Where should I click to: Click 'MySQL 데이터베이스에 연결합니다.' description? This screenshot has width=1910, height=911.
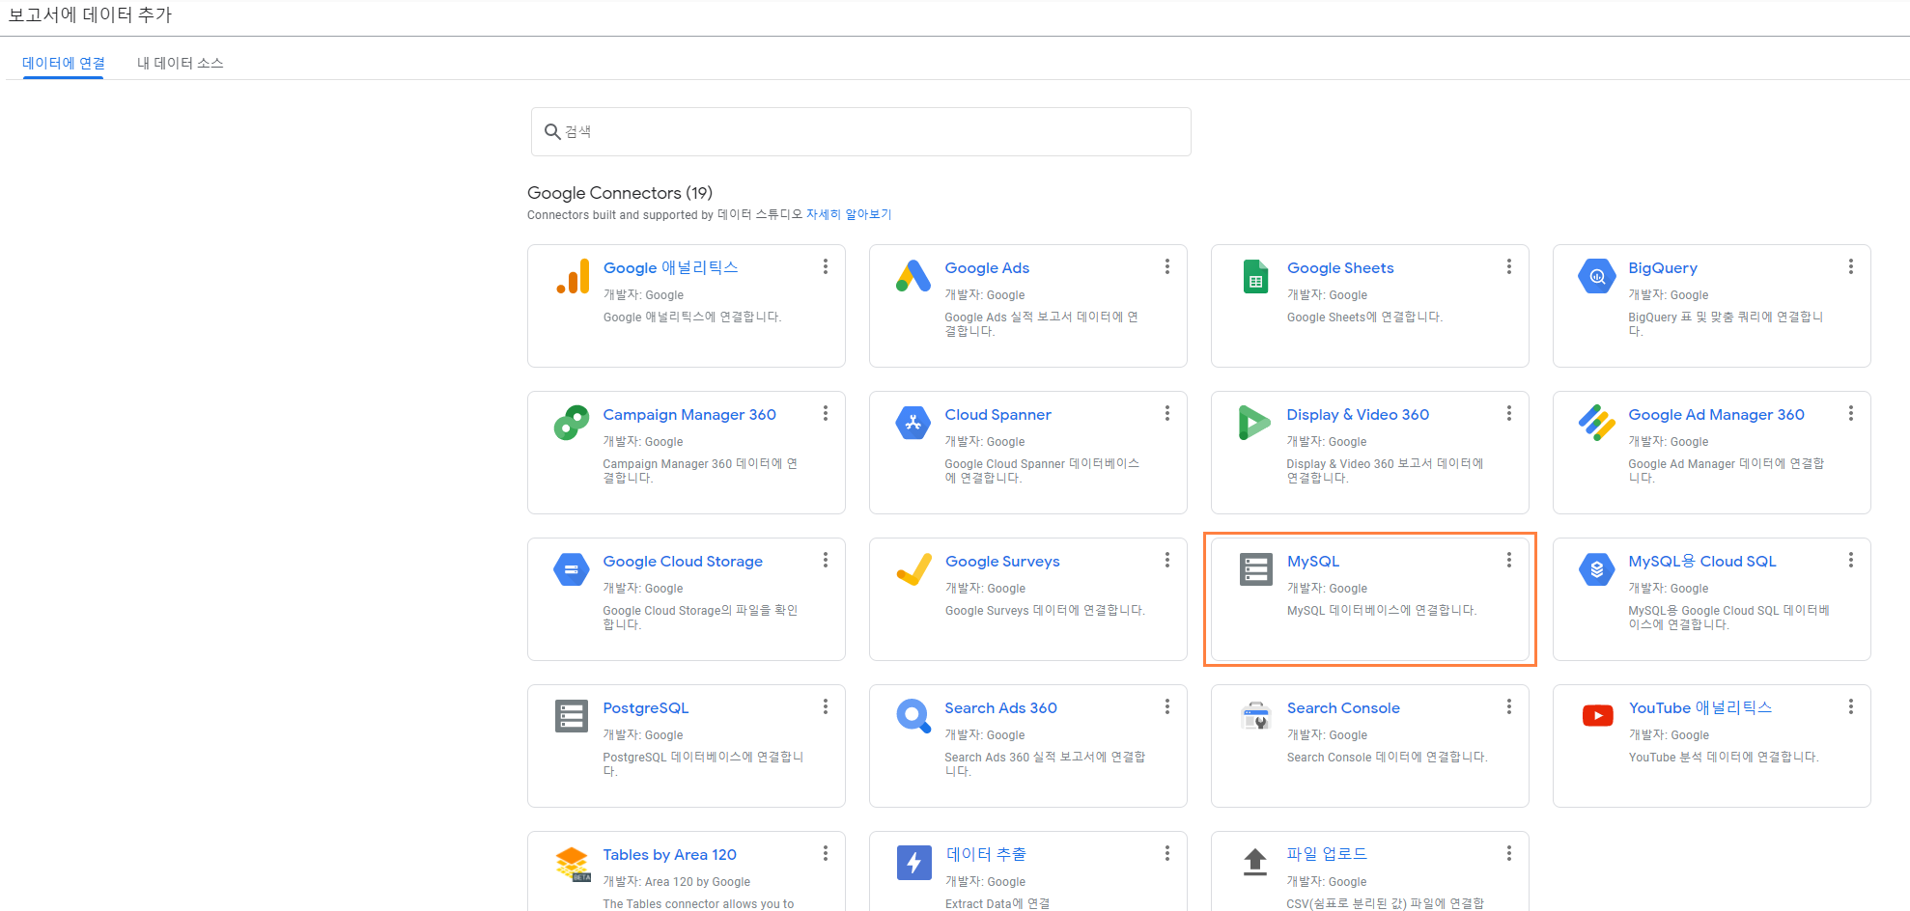(1382, 610)
